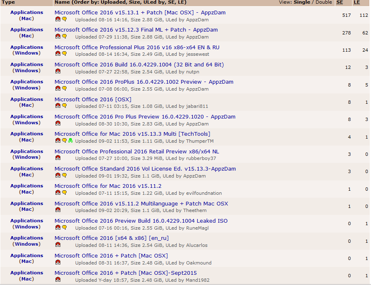Switch view to Double
This screenshot has height=285, width=371.
coord(324,2)
